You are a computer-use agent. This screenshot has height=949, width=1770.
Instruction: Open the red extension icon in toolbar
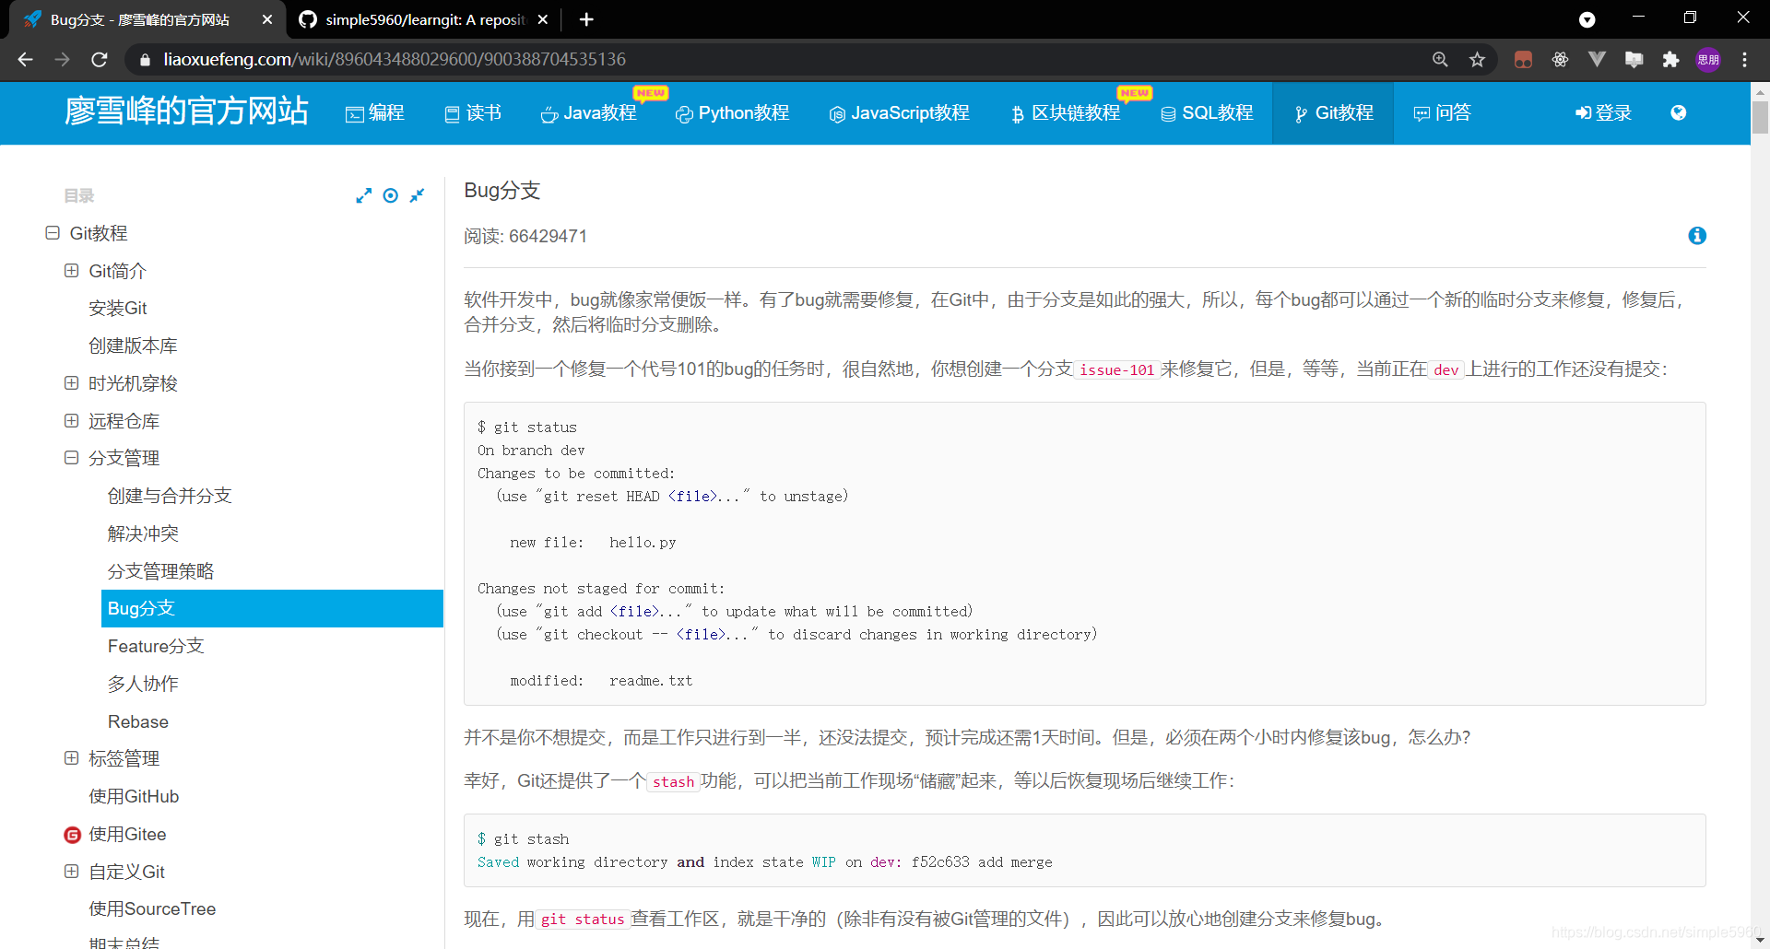(1523, 60)
